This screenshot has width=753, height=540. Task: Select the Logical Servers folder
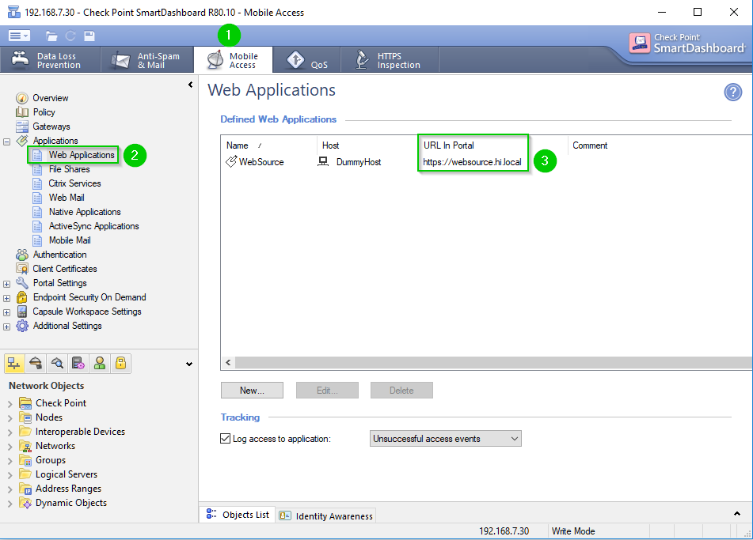(x=58, y=474)
